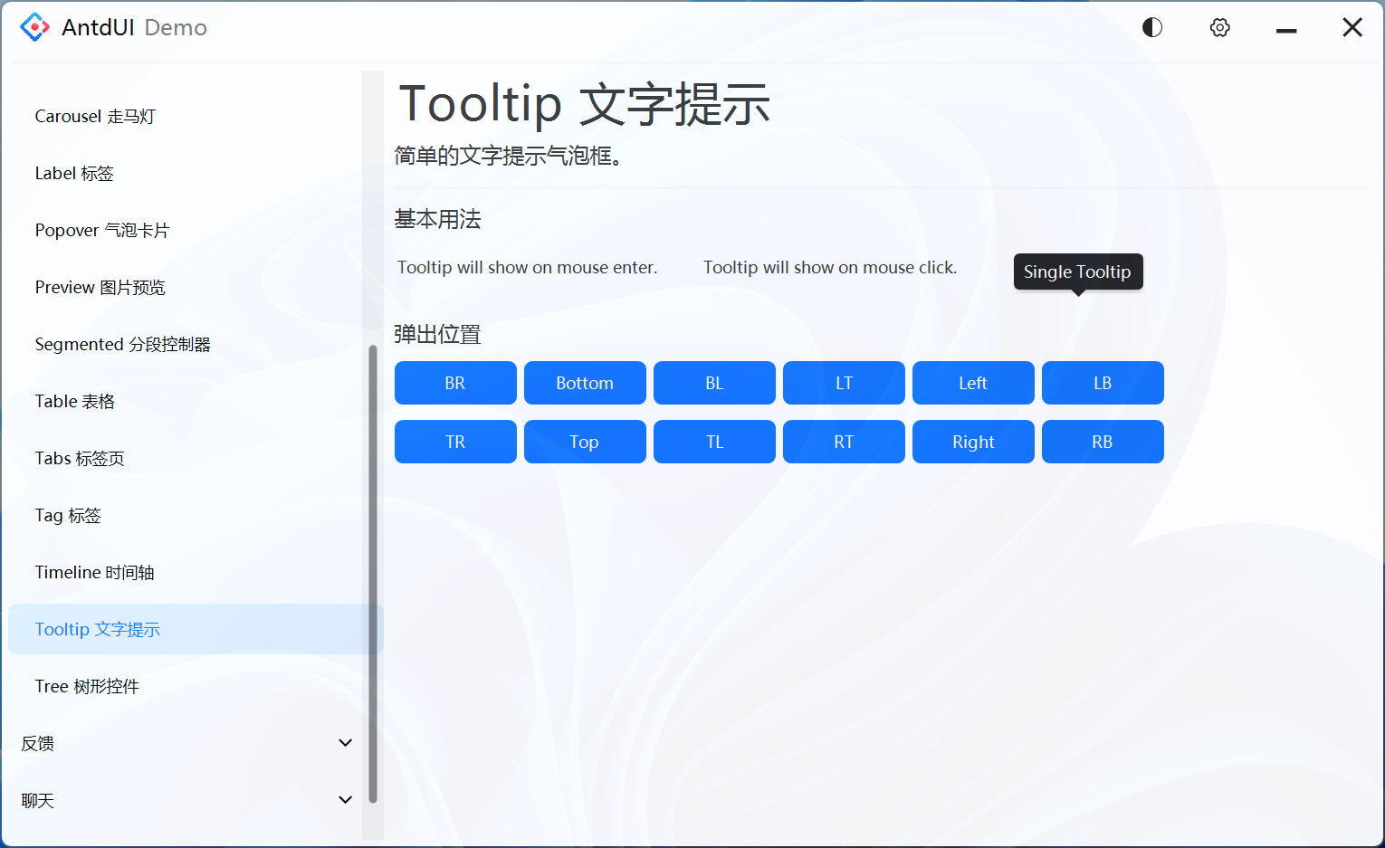
Task: Expand the 反馈 feedback section
Action: pyautogui.click(x=181, y=743)
